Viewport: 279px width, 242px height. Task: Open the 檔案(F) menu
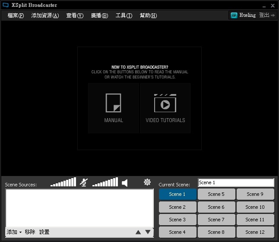(x=16, y=16)
